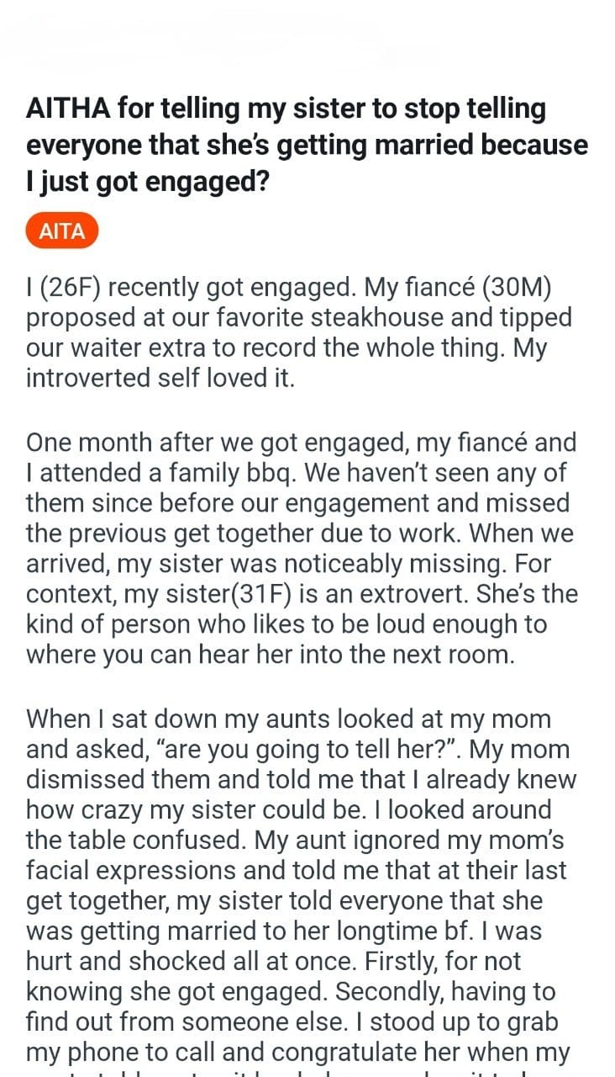
Task: Select the paragraph beginning 'I (26F) recently got engaged'
Action: click(299, 332)
